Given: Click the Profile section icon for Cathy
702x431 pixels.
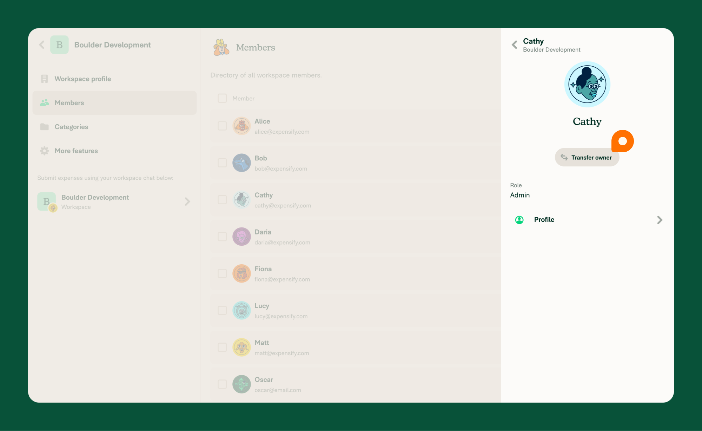Looking at the screenshot, I should (519, 219).
